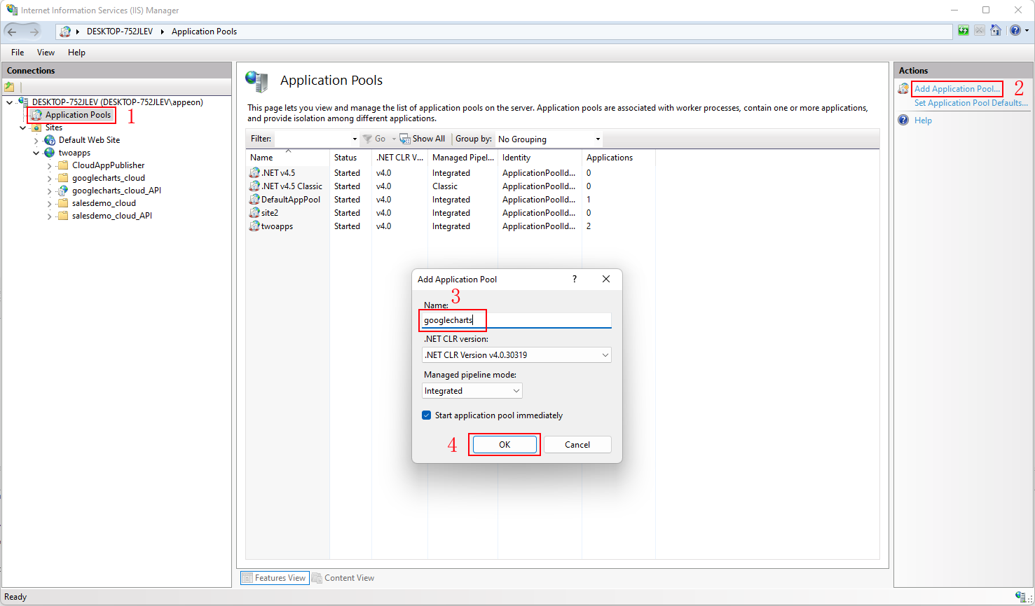Viewport: 1035px width, 606px height.
Task: Click OK in Add Application Pool dialog
Action: [505, 445]
